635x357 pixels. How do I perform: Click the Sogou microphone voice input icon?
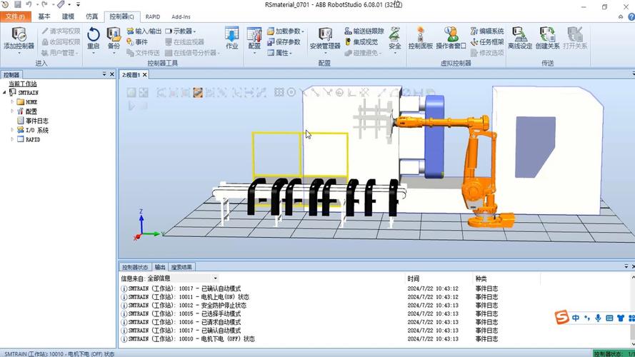point(598,318)
